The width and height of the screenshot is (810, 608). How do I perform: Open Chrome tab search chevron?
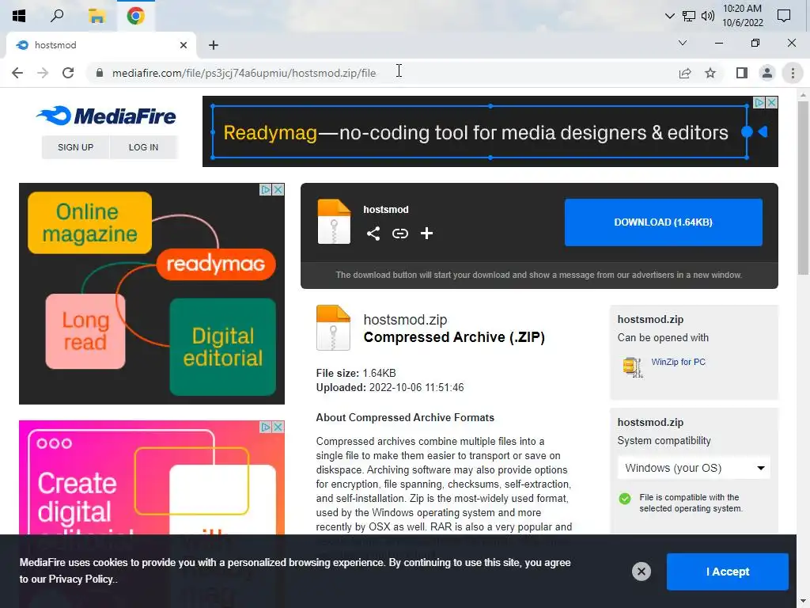point(683,43)
